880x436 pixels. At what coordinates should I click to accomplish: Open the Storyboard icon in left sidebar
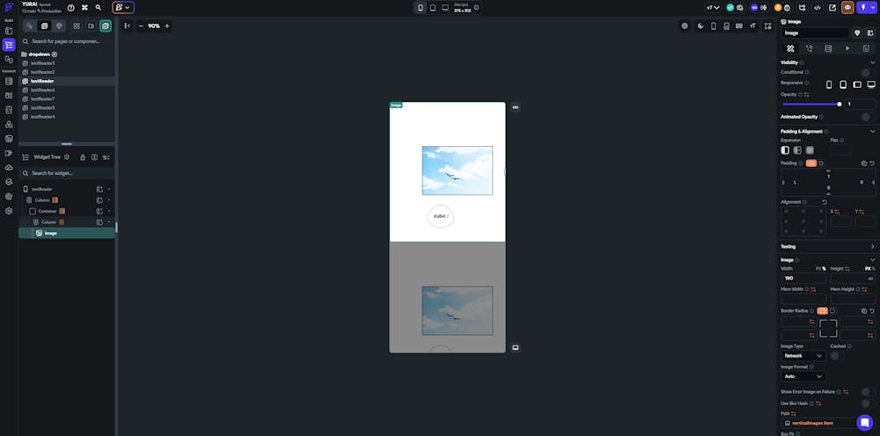point(9,60)
